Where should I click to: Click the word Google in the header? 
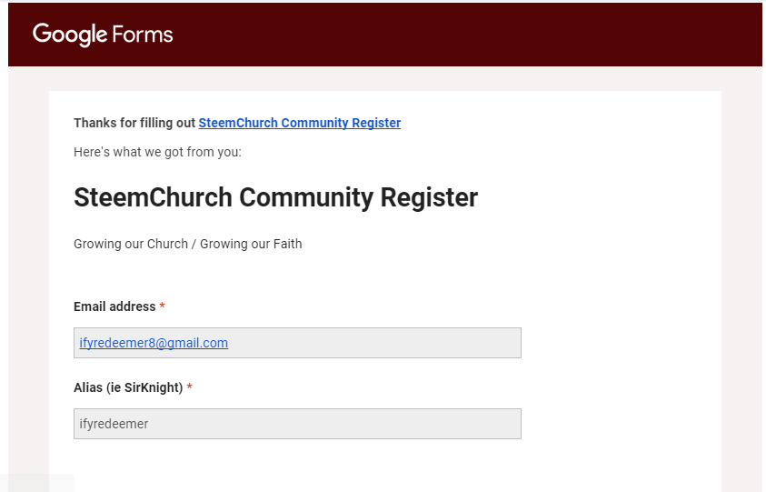(x=69, y=35)
